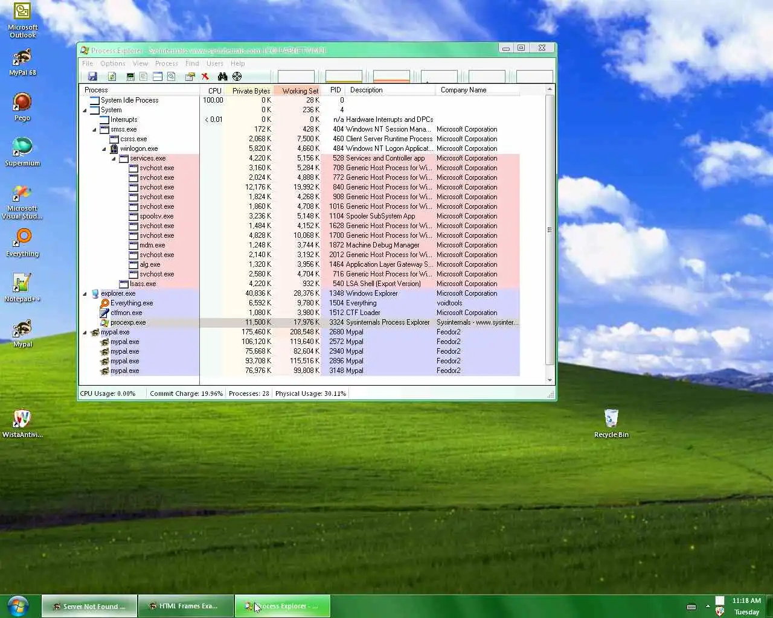Image resolution: width=773 pixels, height=618 pixels.
Task: Open the Users menu
Action: coord(215,63)
